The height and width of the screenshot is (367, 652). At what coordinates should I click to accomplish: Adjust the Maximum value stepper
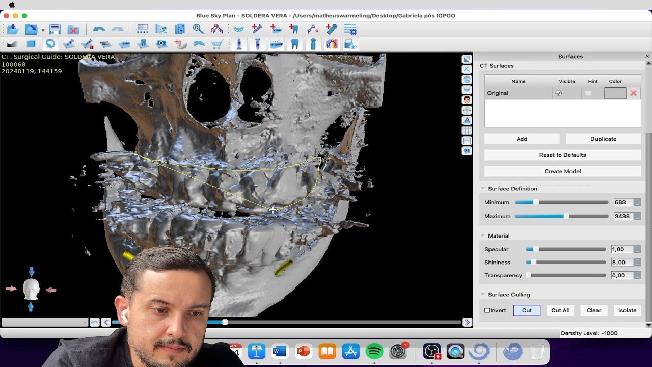point(637,216)
